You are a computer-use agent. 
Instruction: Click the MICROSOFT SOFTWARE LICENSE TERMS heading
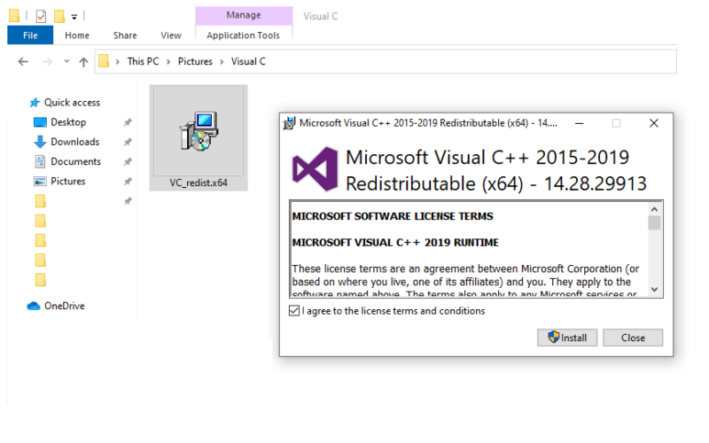point(393,216)
